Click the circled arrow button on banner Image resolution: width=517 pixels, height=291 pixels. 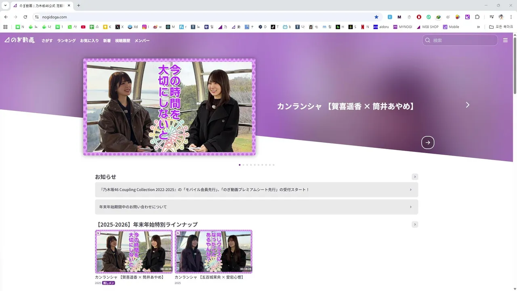(428, 142)
